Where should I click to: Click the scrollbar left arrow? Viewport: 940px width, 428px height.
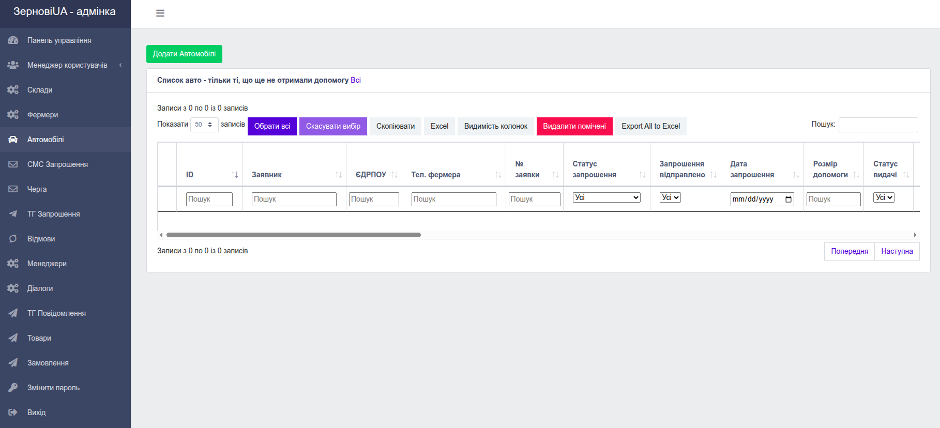pos(161,235)
